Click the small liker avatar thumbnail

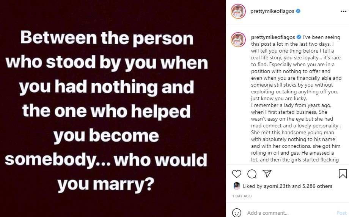(237, 186)
